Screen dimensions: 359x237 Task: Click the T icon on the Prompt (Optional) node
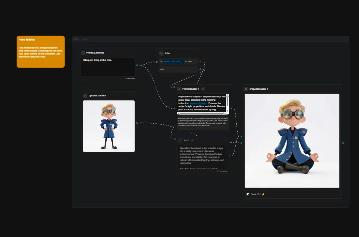[x=83, y=53]
